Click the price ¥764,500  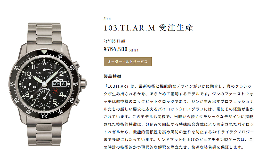pos(116,49)
